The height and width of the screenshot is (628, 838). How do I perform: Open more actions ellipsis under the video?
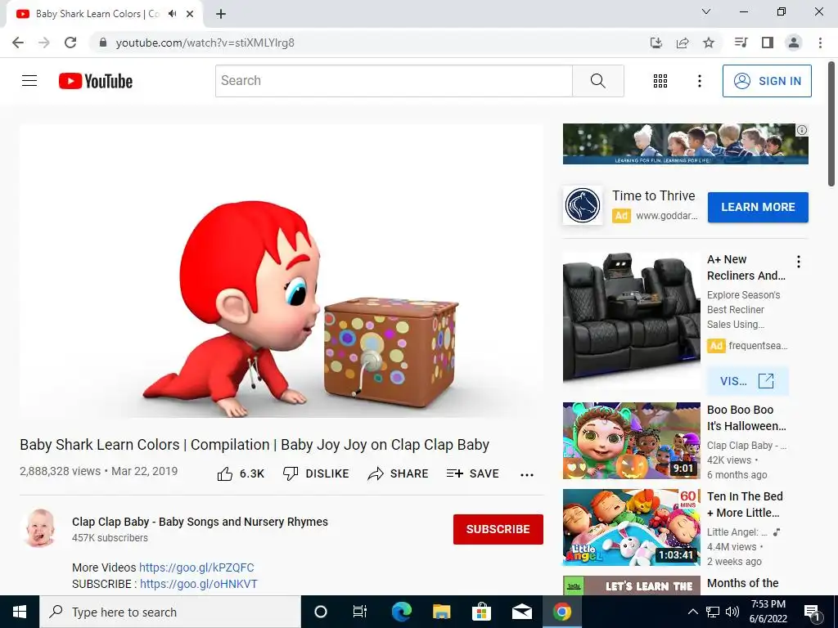[x=527, y=474]
